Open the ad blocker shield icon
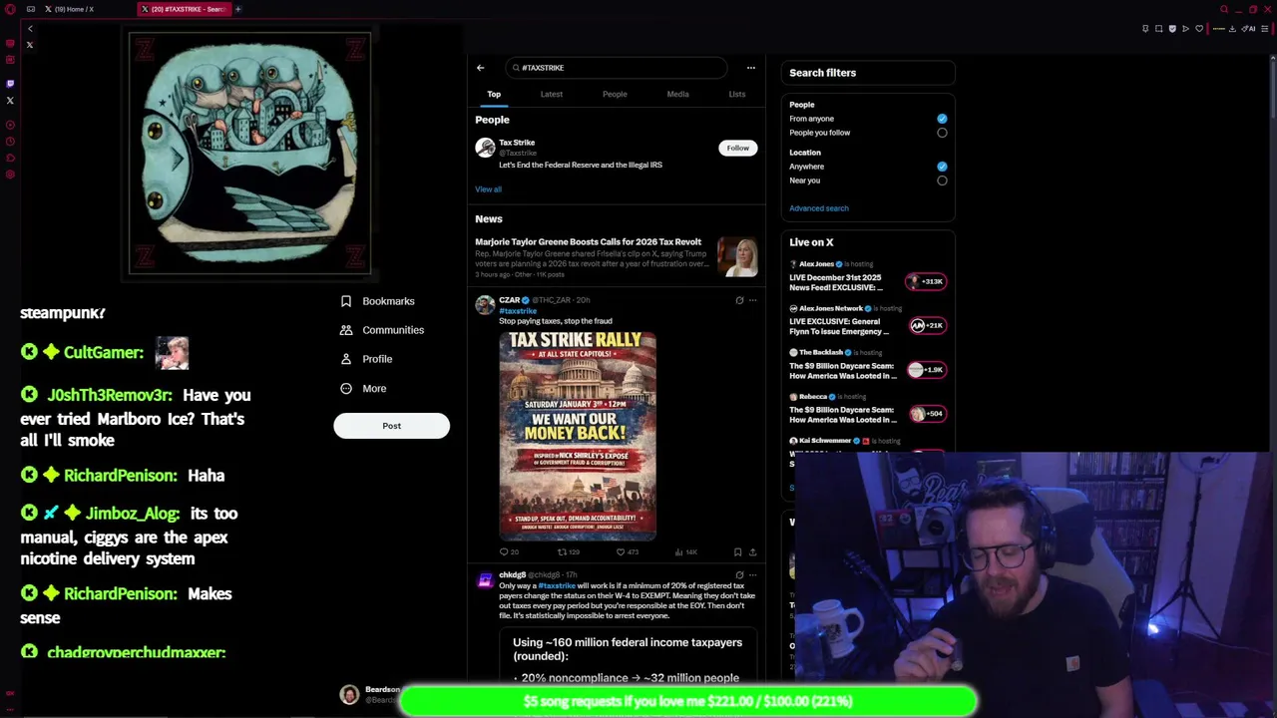This screenshot has height=718, width=1277. point(1172,29)
